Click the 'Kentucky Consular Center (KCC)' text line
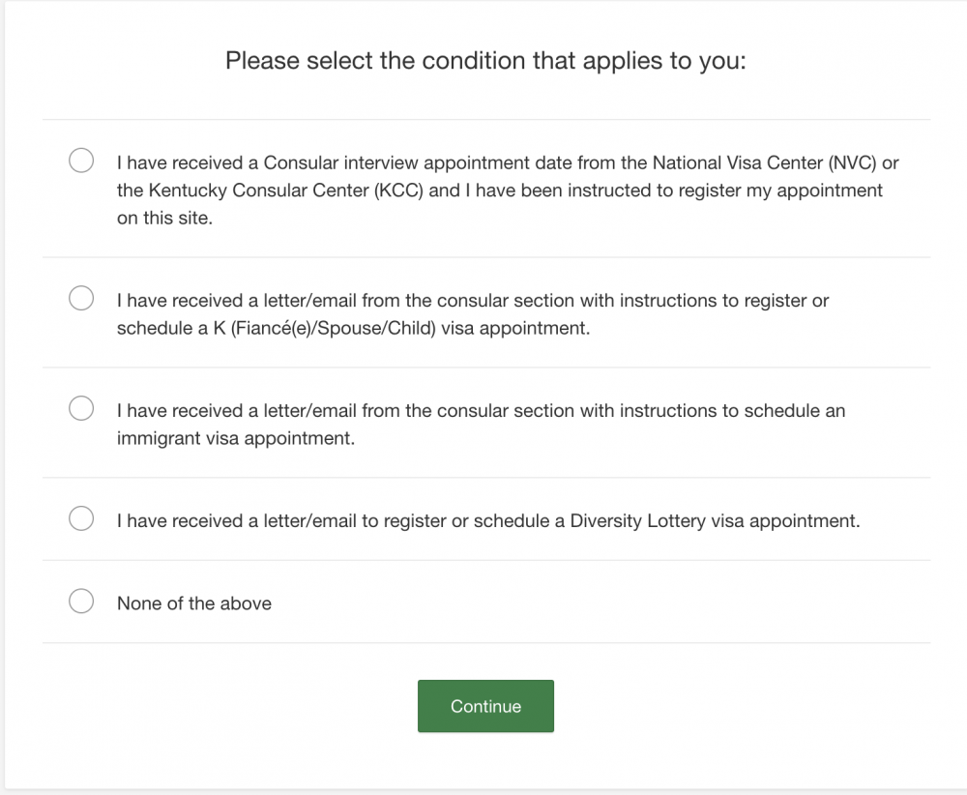967x795 pixels. (500, 191)
